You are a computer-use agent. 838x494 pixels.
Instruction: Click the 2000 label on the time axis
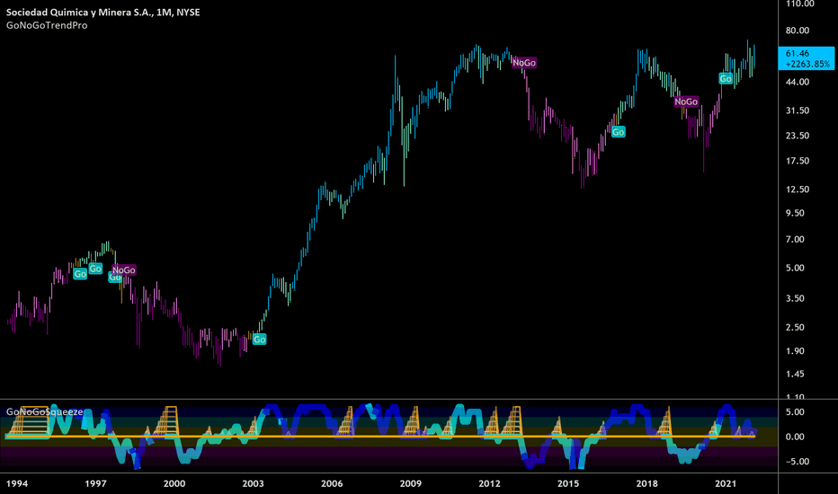pyautogui.click(x=174, y=483)
